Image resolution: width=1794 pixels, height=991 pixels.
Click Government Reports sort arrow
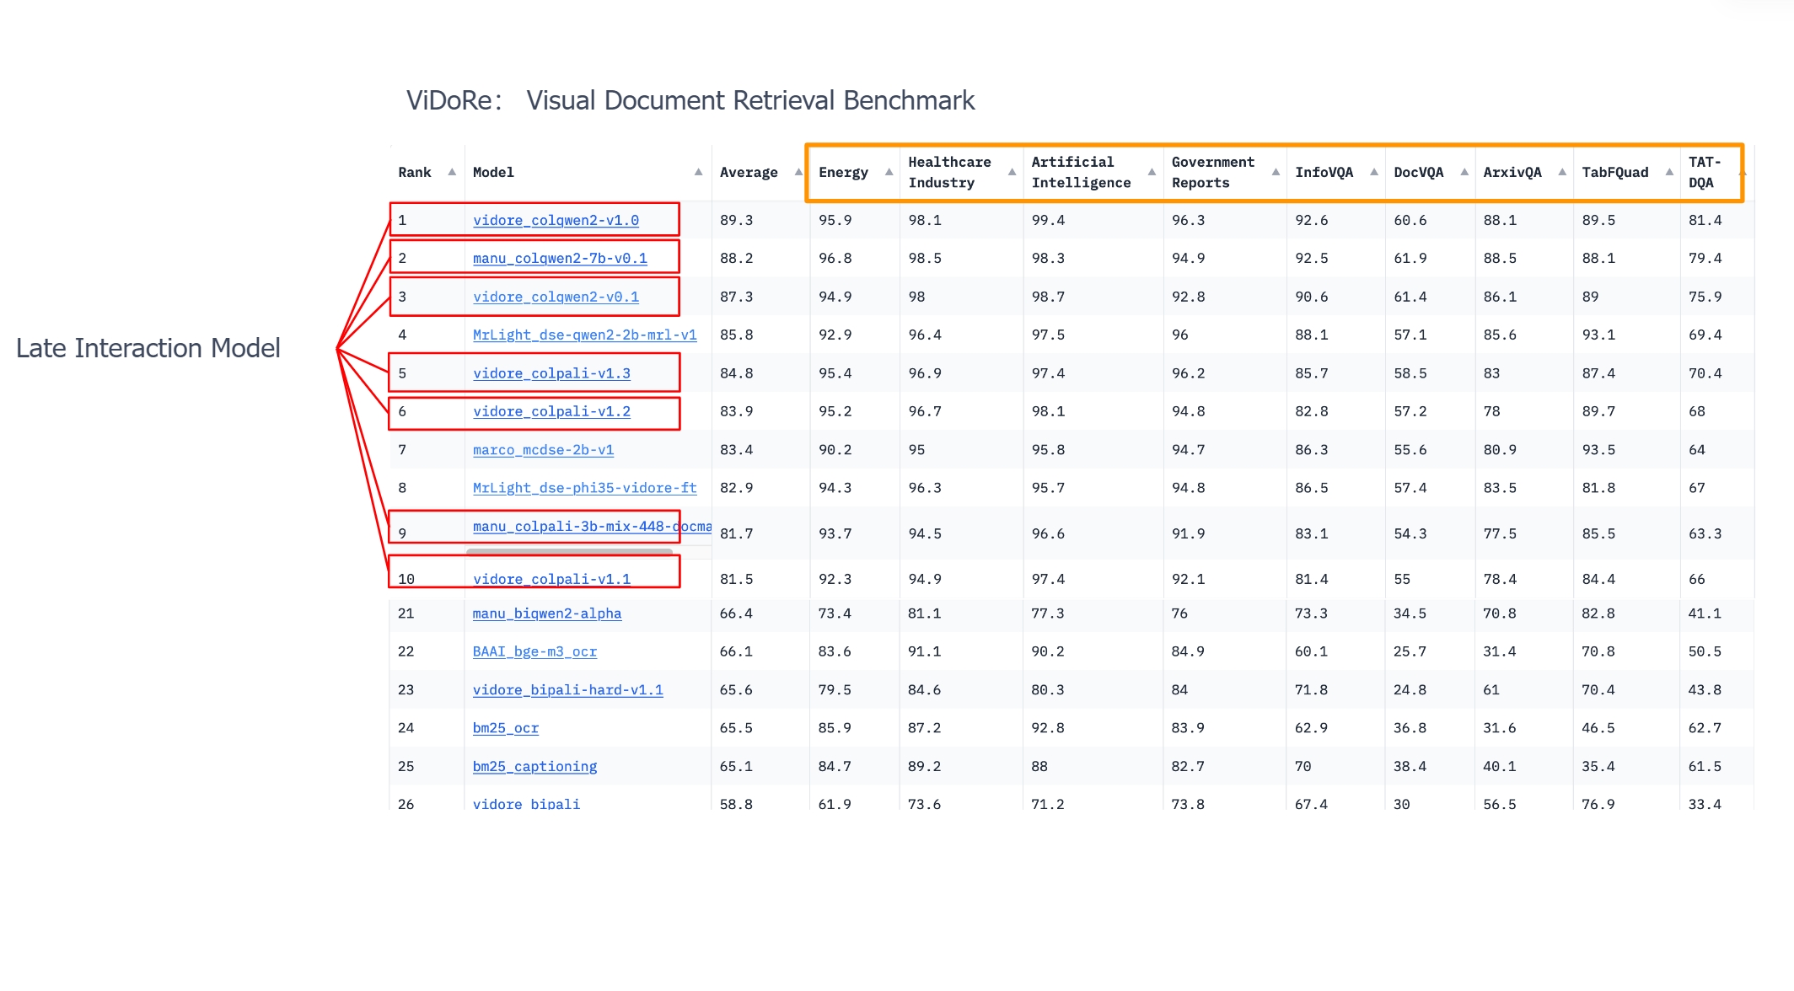tap(1276, 172)
